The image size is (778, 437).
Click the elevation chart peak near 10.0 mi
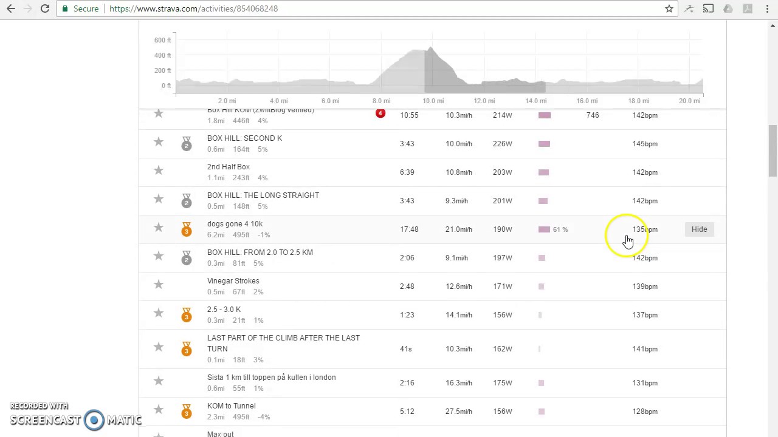pyautogui.click(x=431, y=49)
